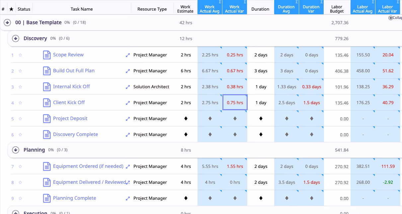Collapse the Planning section
Image resolution: width=402 pixels, height=214 pixels.
pos(15,150)
